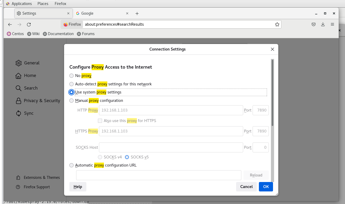Click the Firefox logo in the address bar
The height and width of the screenshot is (204, 345).
click(65, 24)
